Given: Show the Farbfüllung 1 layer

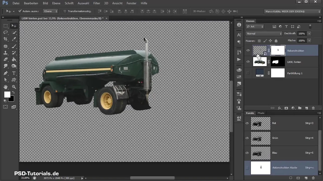Looking at the screenshot, I should 248,73.
